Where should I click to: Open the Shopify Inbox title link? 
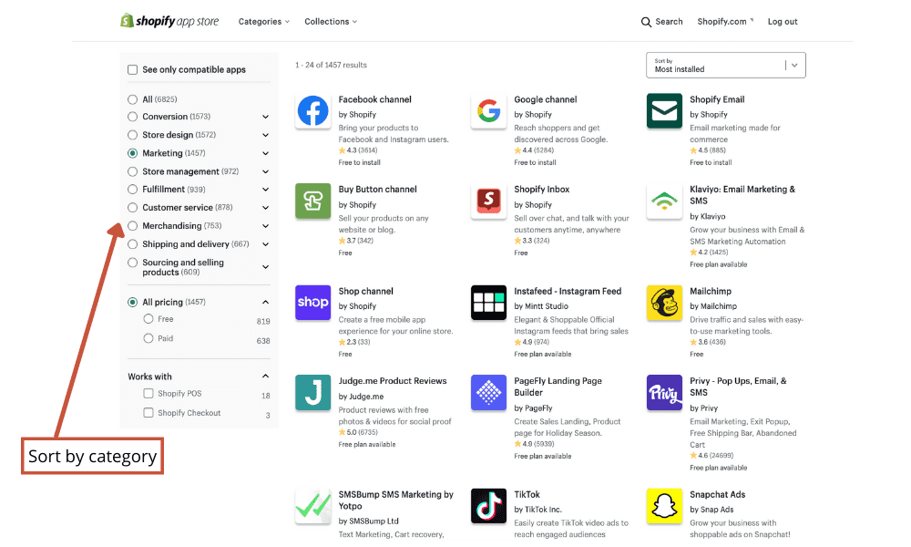point(541,190)
